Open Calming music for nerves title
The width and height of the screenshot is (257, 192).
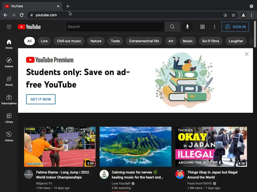138,175
